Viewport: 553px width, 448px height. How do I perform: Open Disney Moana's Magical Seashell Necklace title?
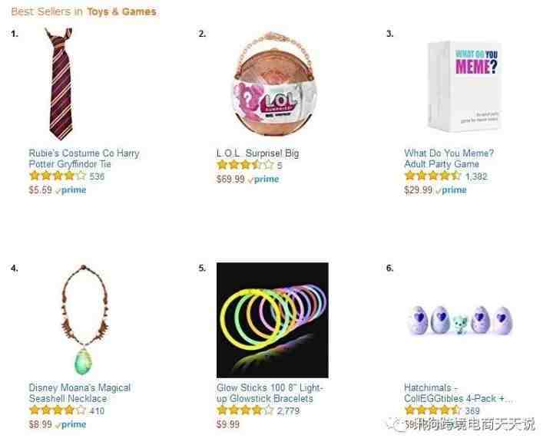tap(80, 393)
